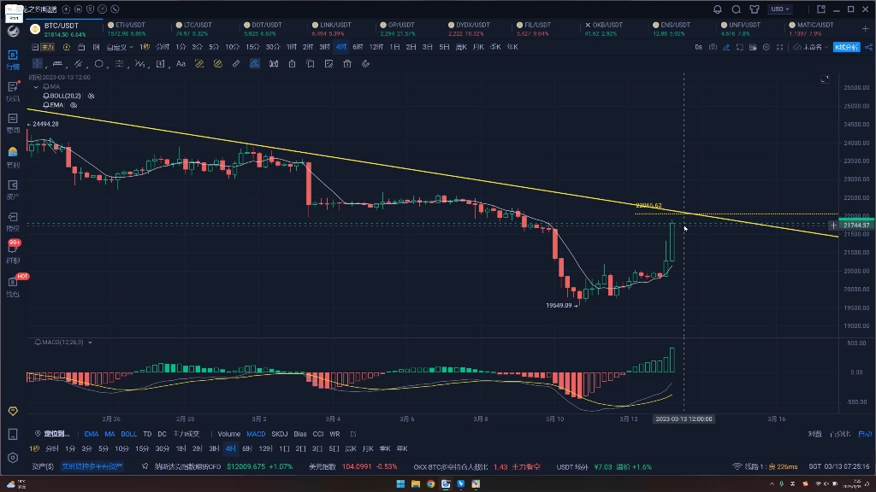Expand the MACD(12,26,9) indicator dropdown arrow
Viewport: 876px width, 492px height.
90,343
